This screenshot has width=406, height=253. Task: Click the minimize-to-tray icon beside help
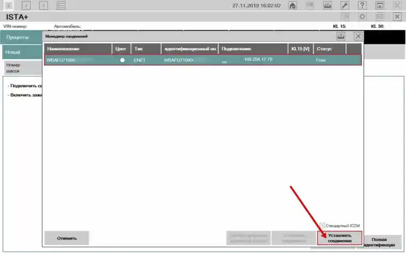click(380, 5)
